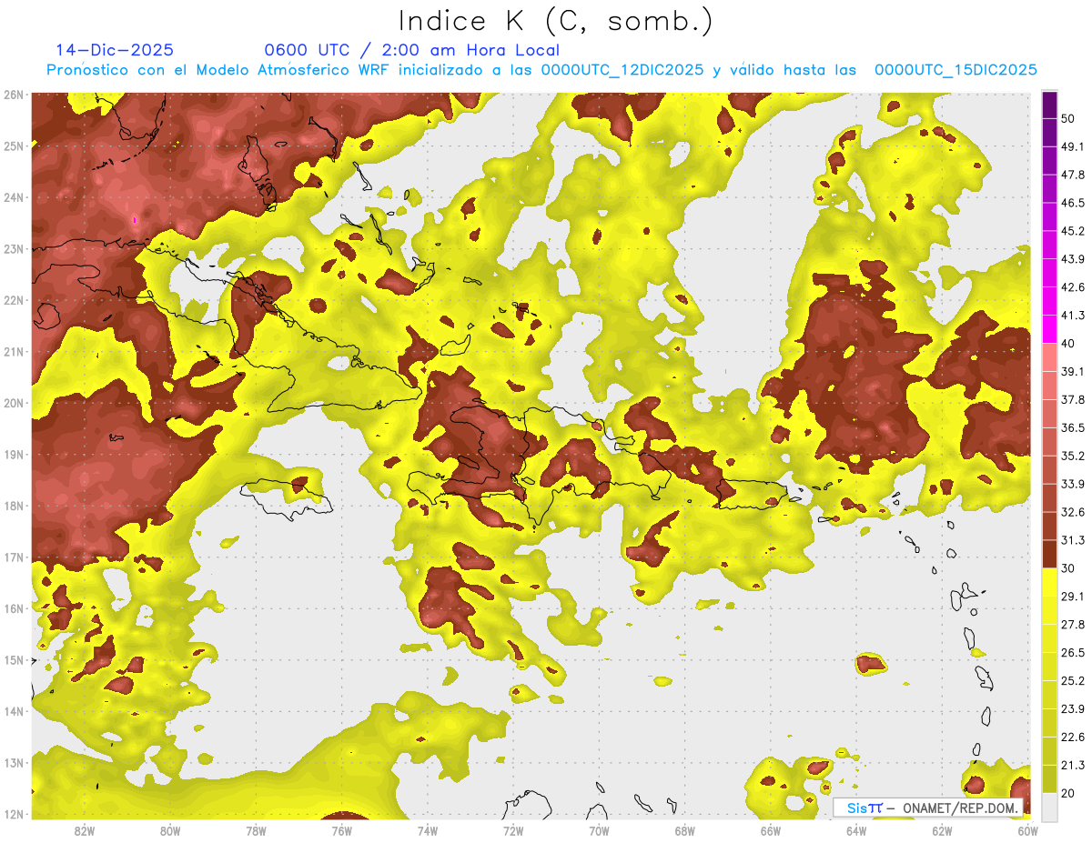This screenshot has width=1092, height=843.
Task: Click the Jamaica island outline on the map
Action: click(287, 499)
